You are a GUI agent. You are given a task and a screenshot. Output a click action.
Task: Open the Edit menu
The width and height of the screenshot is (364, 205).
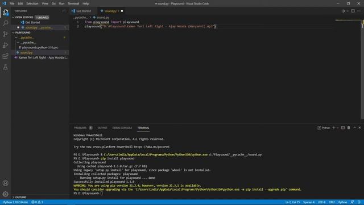20,3
